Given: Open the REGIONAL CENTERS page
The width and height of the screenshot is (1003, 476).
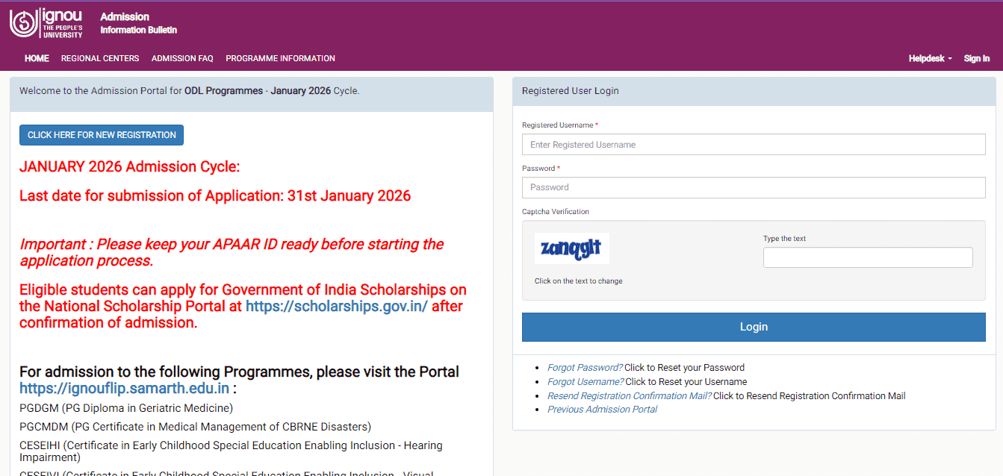Looking at the screenshot, I should point(100,58).
